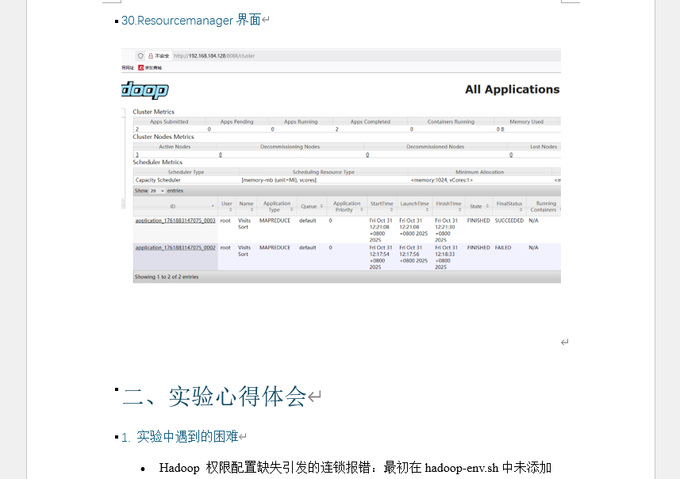Click the 京东商城 bookmark icon
Viewport: 680px width, 479px height.
[140, 67]
